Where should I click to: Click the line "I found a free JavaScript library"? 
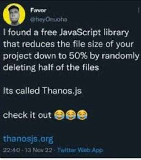point(66,33)
